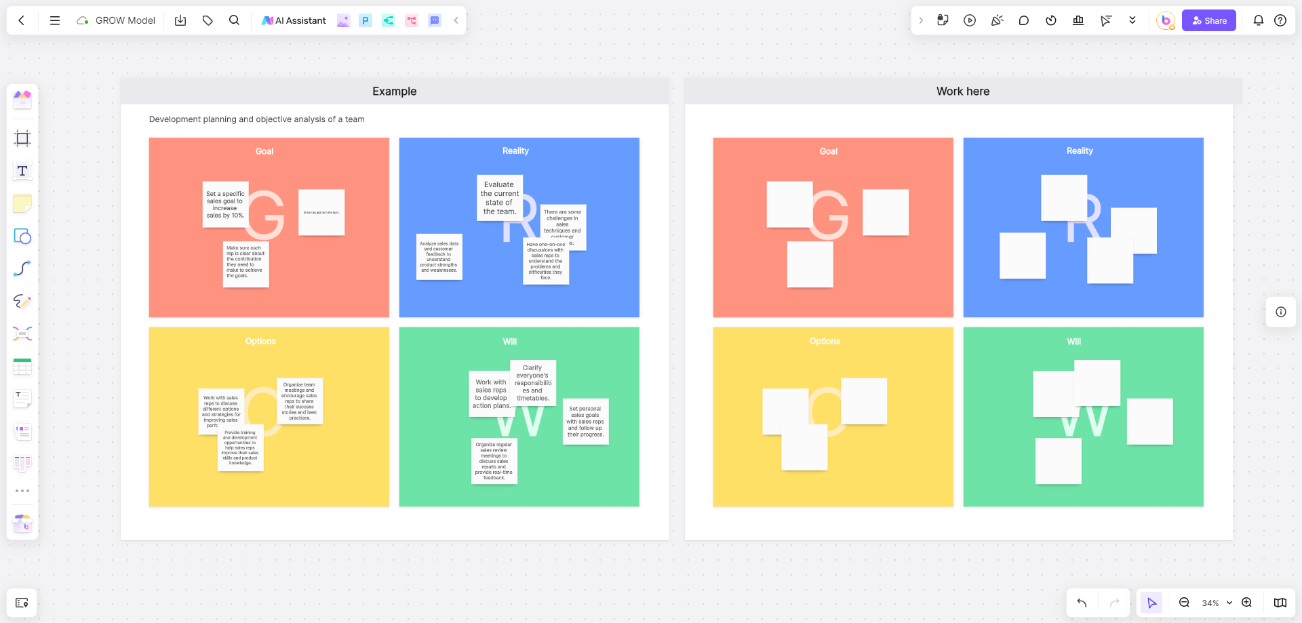1302x623 pixels.
Task: Click the Share button
Action: click(1209, 20)
